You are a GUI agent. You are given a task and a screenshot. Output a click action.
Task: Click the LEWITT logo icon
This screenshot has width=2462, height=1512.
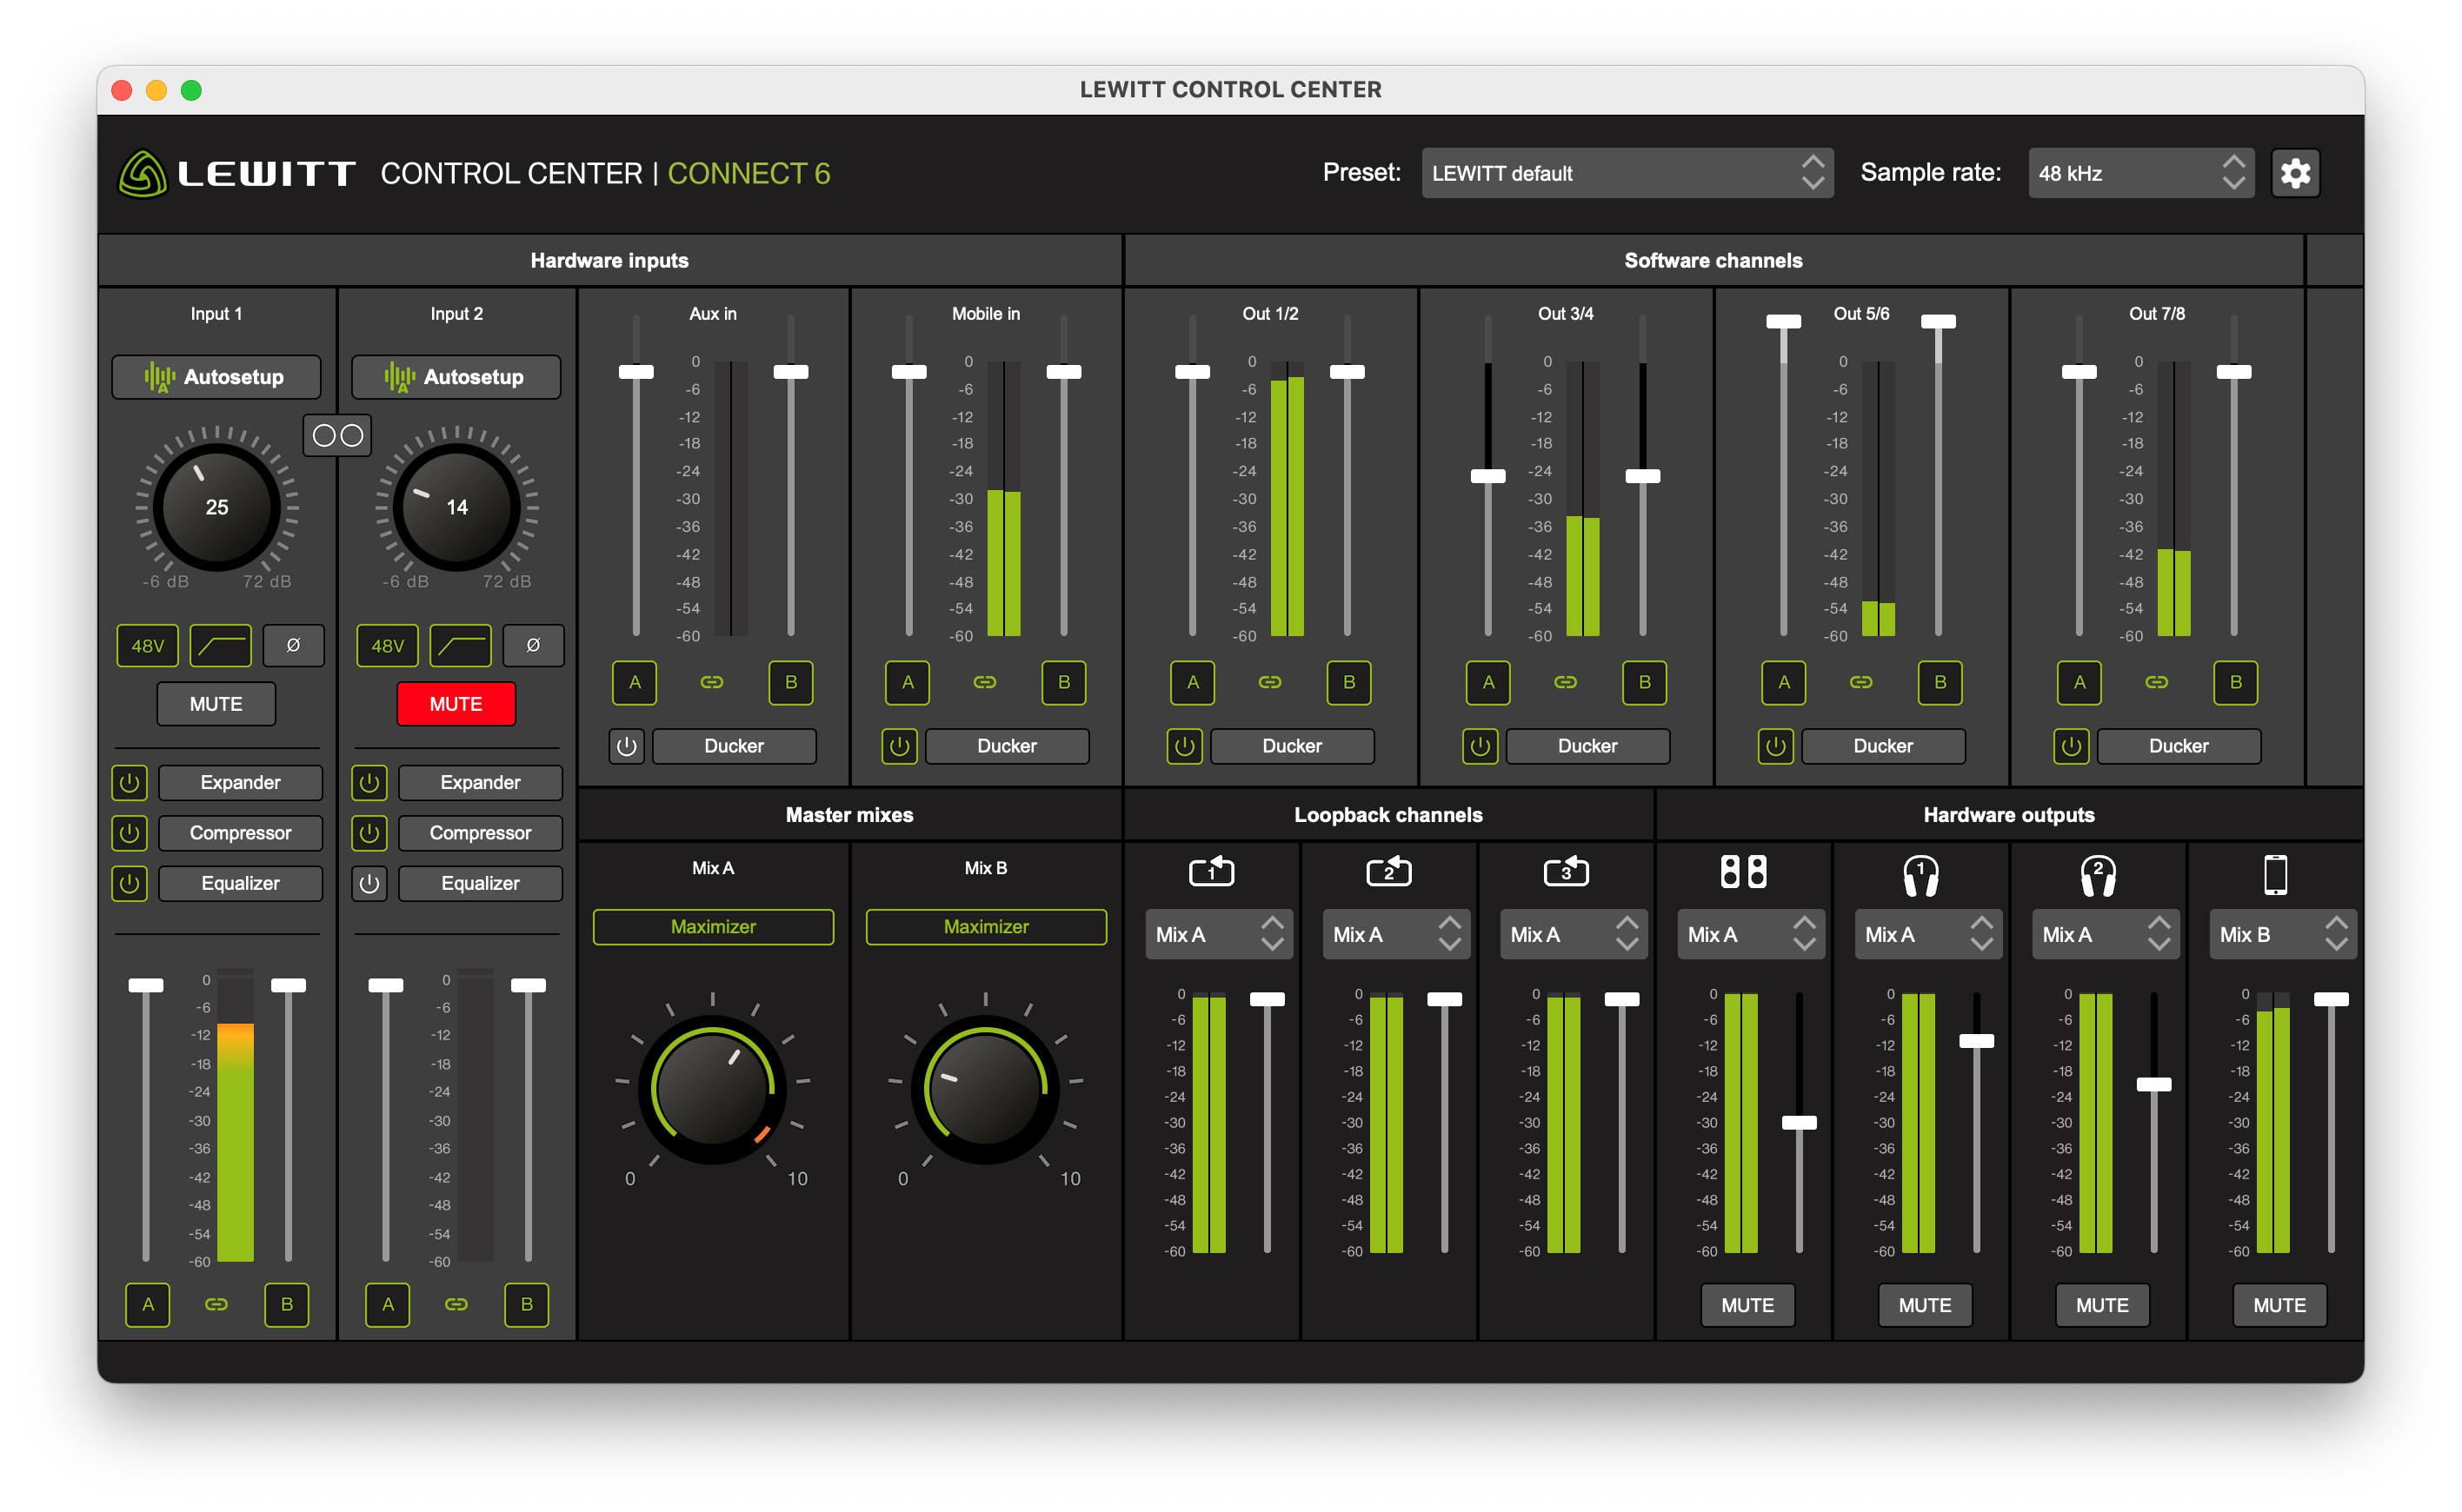[x=142, y=174]
